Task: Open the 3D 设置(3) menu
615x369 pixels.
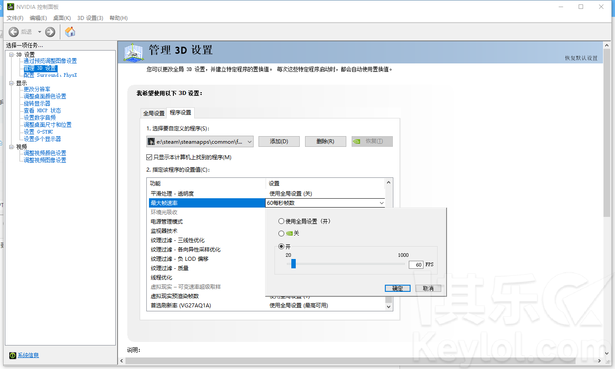Action: point(90,18)
